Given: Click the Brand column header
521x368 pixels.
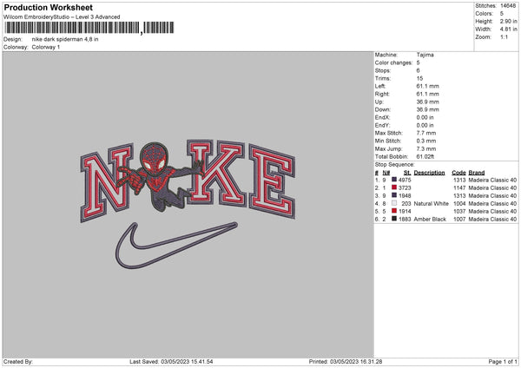Looking at the screenshot, I should (x=477, y=173).
